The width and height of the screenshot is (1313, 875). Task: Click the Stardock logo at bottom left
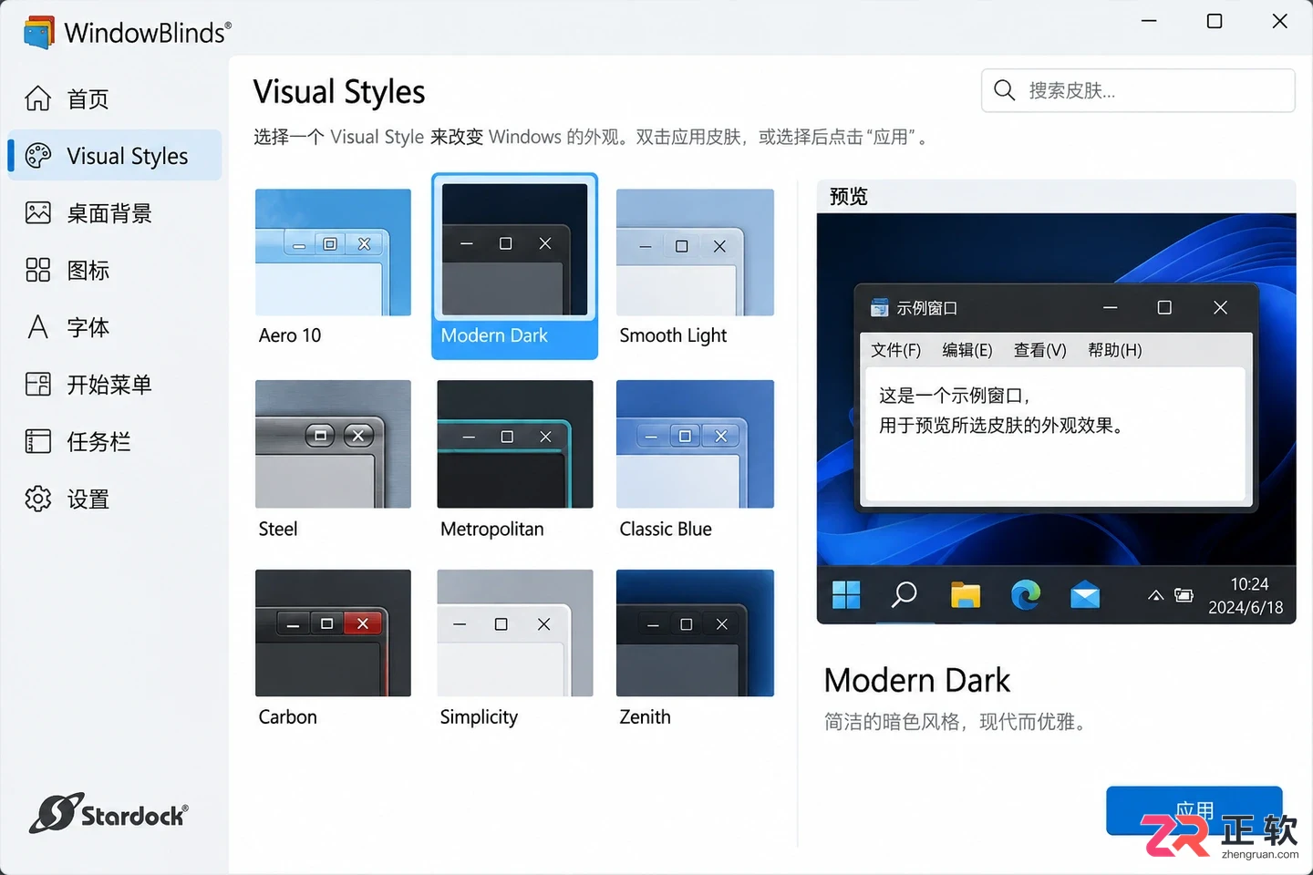click(109, 813)
